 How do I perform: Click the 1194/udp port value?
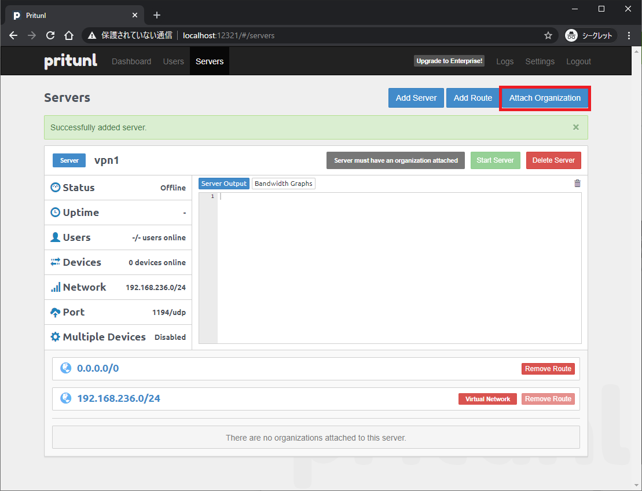point(168,312)
